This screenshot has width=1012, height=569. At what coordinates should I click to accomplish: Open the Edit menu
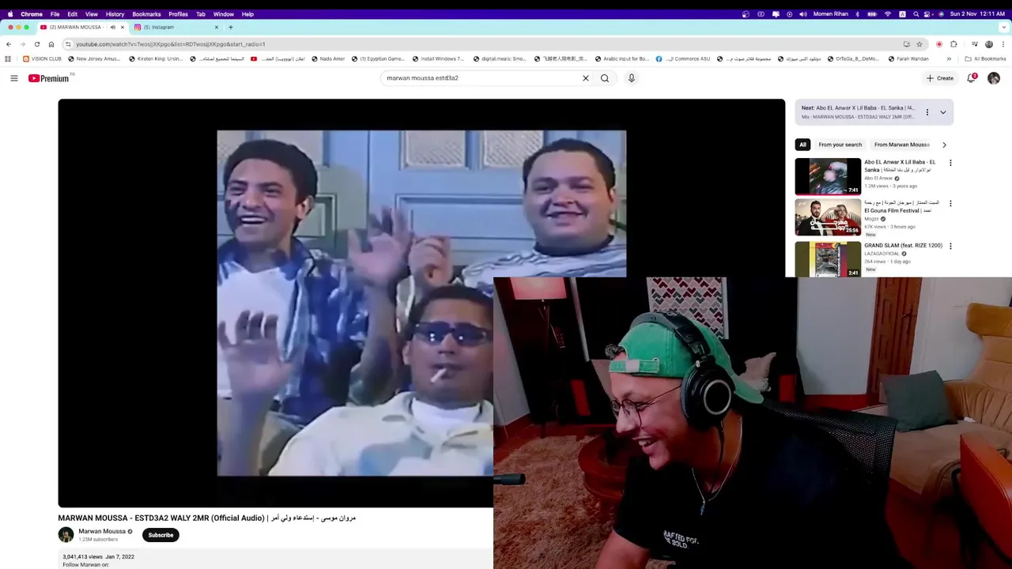click(x=72, y=14)
